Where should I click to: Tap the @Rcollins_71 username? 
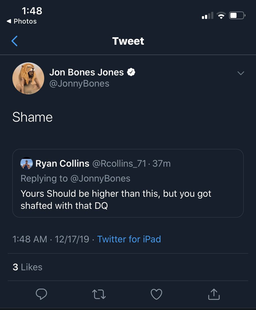[119, 164]
